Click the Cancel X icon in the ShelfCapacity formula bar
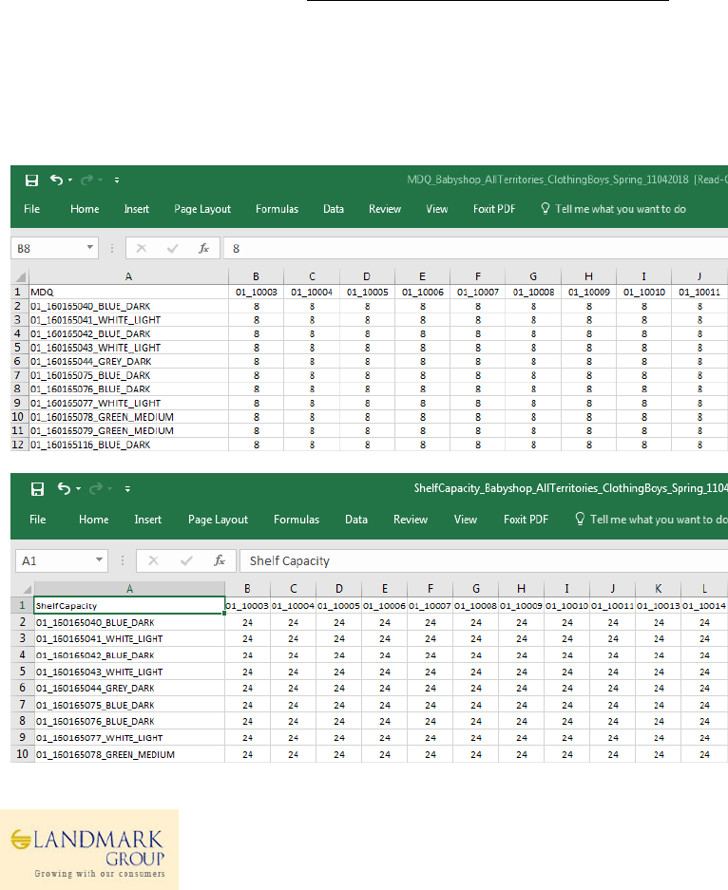The height and width of the screenshot is (890, 728). 153,560
